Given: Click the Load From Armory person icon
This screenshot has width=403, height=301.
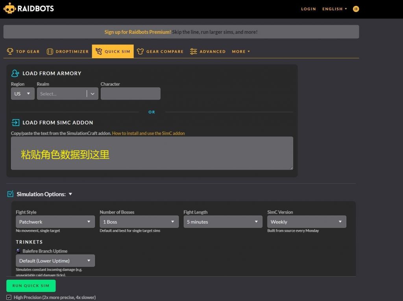Looking at the screenshot, I should [15, 73].
